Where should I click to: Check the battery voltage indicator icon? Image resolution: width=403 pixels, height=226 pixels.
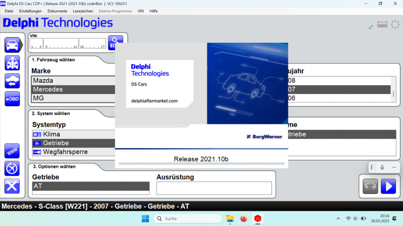tap(383, 25)
